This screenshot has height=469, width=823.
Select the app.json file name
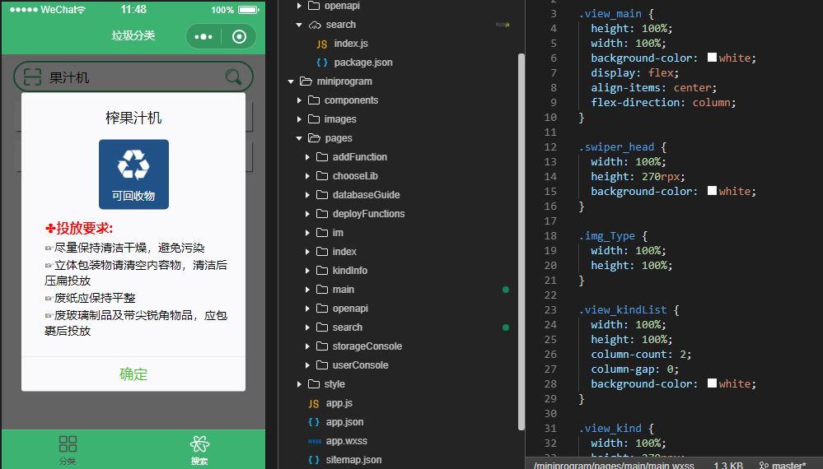coord(344,422)
